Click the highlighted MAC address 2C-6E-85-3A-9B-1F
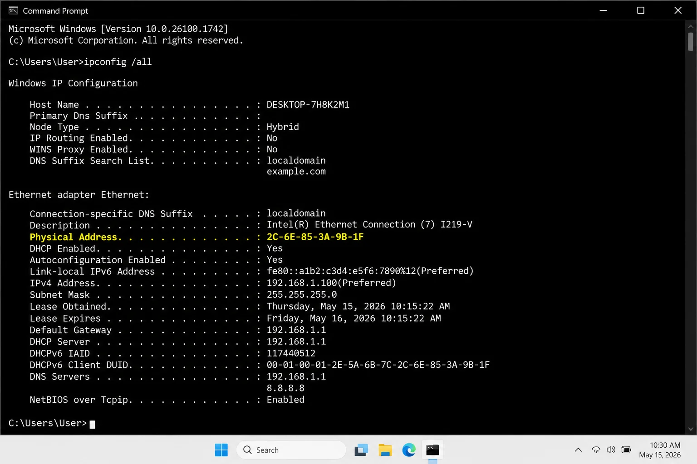 click(315, 237)
